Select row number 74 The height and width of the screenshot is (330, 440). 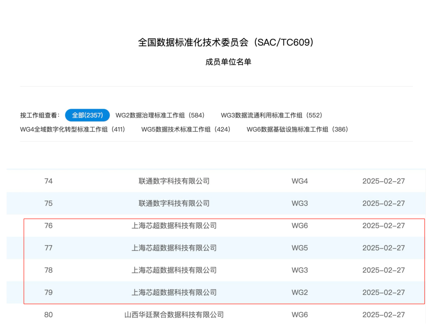(48, 181)
